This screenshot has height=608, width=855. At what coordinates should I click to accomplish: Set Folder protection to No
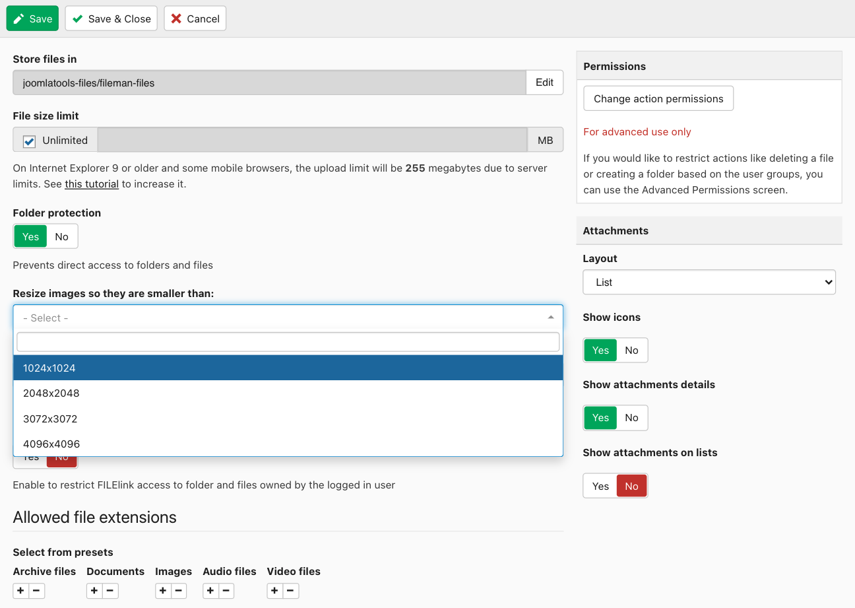click(x=62, y=236)
